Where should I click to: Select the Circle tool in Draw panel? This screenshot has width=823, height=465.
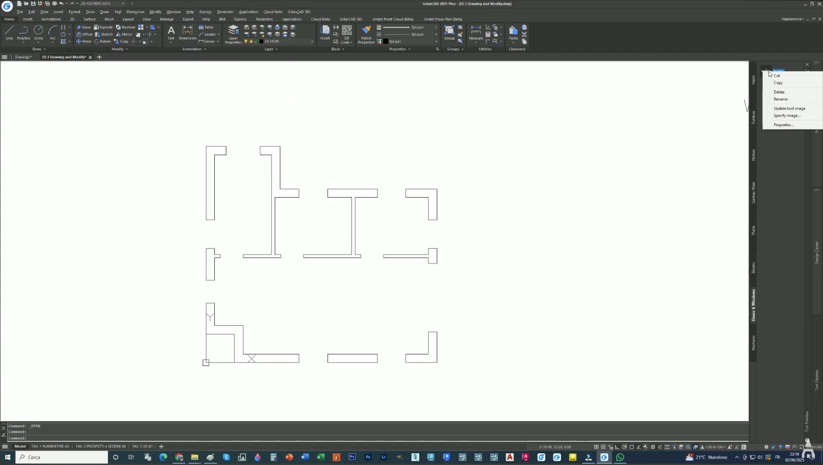pyautogui.click(x=39, y=32)
